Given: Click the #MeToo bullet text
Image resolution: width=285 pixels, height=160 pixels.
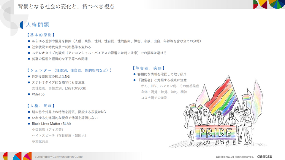Looking at the screenshot, I should (x=38, y=94).
